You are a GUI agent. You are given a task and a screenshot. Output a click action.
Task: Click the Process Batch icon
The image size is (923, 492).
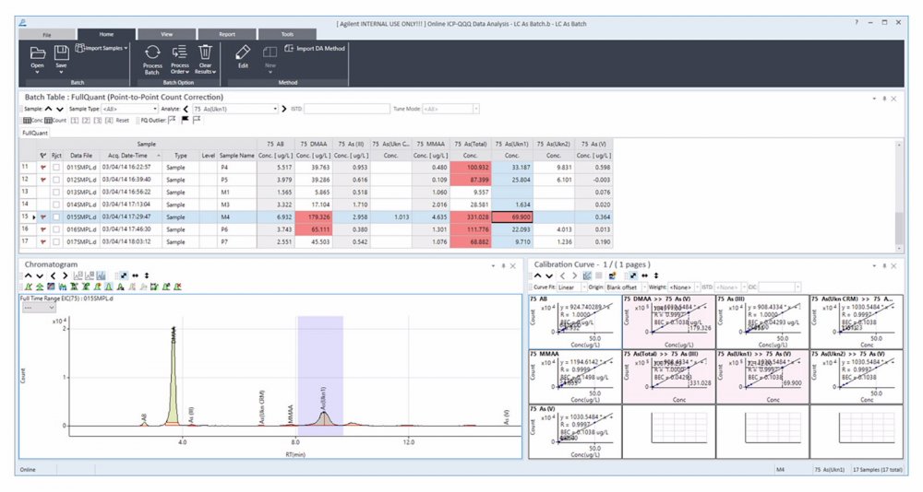pyautogui.click(x=152, y=53)
